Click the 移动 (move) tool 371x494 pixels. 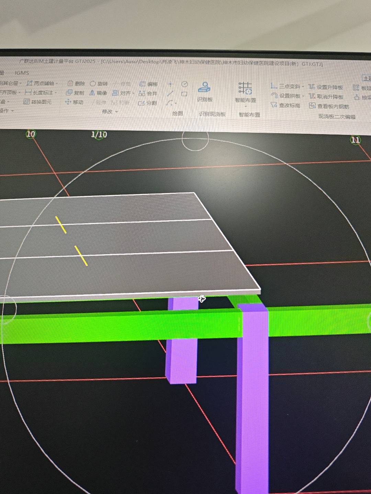click(x=74, y=102)
